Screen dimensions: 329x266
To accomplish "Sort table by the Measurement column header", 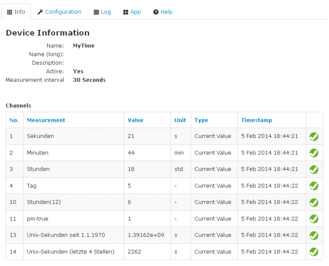I will (46, 120).
